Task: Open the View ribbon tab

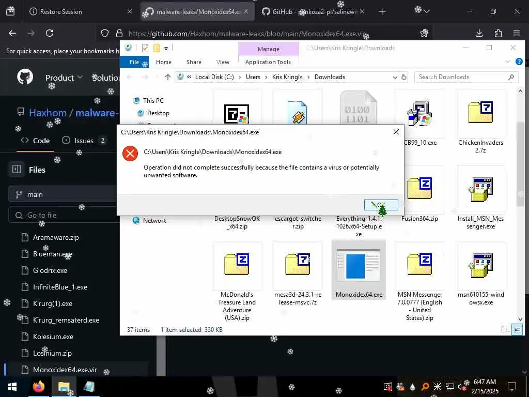Action: coord(223,62)
